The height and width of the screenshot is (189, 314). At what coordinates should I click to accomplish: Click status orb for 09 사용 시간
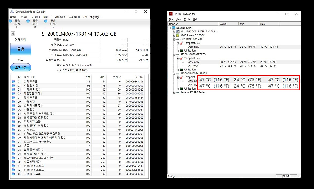(x=13, y=102)
